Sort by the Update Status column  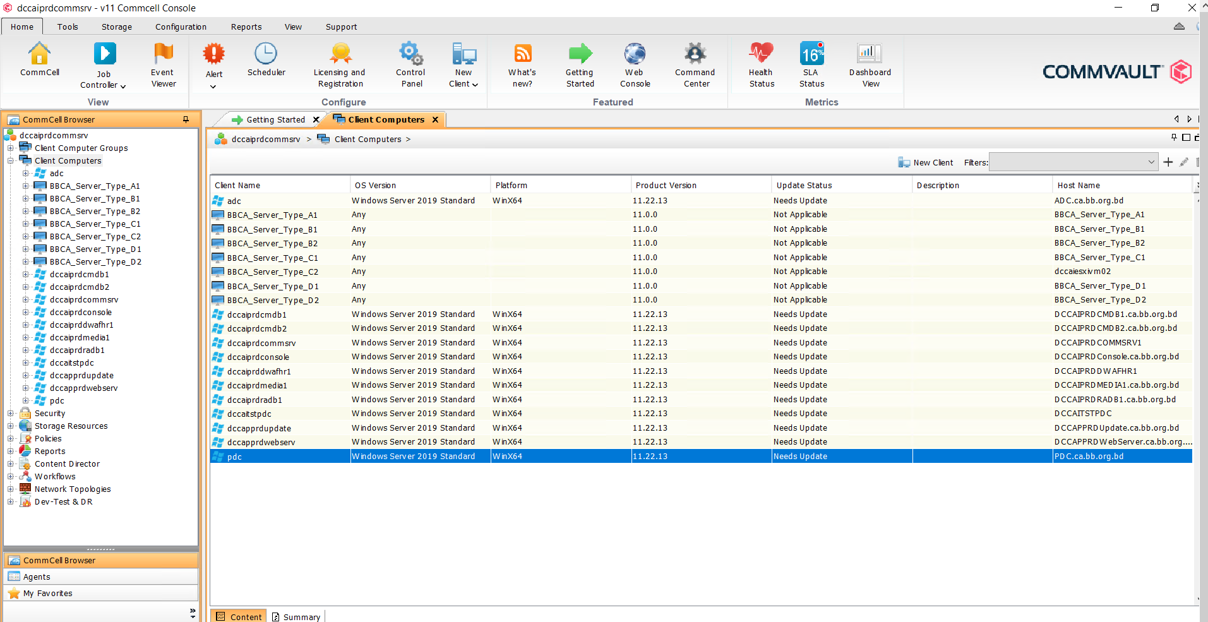(x=841, y=185)
